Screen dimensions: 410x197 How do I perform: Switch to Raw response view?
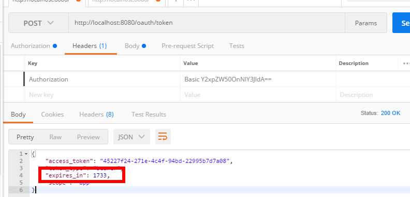coord(55,137)
